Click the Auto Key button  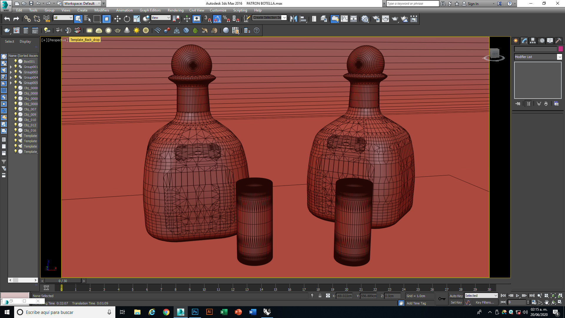[456, 296]
